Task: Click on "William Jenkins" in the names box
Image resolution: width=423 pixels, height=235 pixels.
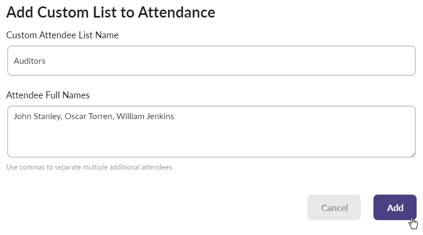Action: click(144, 116)
